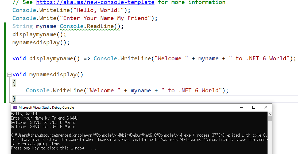
Task: Minimize the Debug Console window
Action: [242, 108]
